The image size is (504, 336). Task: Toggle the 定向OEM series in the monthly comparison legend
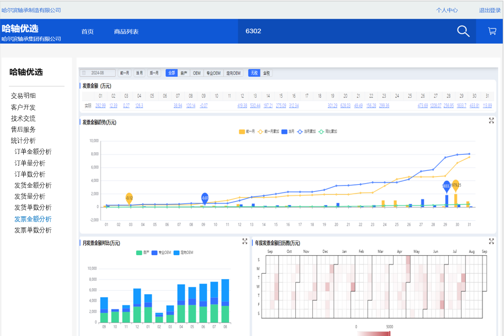click(183, 253)
